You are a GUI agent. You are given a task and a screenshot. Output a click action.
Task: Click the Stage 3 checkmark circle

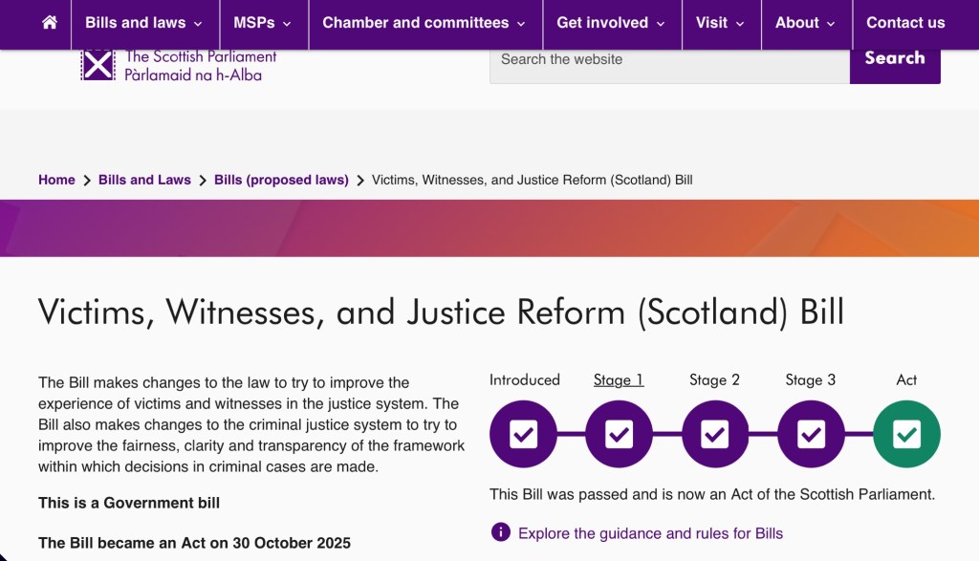click(x=811, y=435)
